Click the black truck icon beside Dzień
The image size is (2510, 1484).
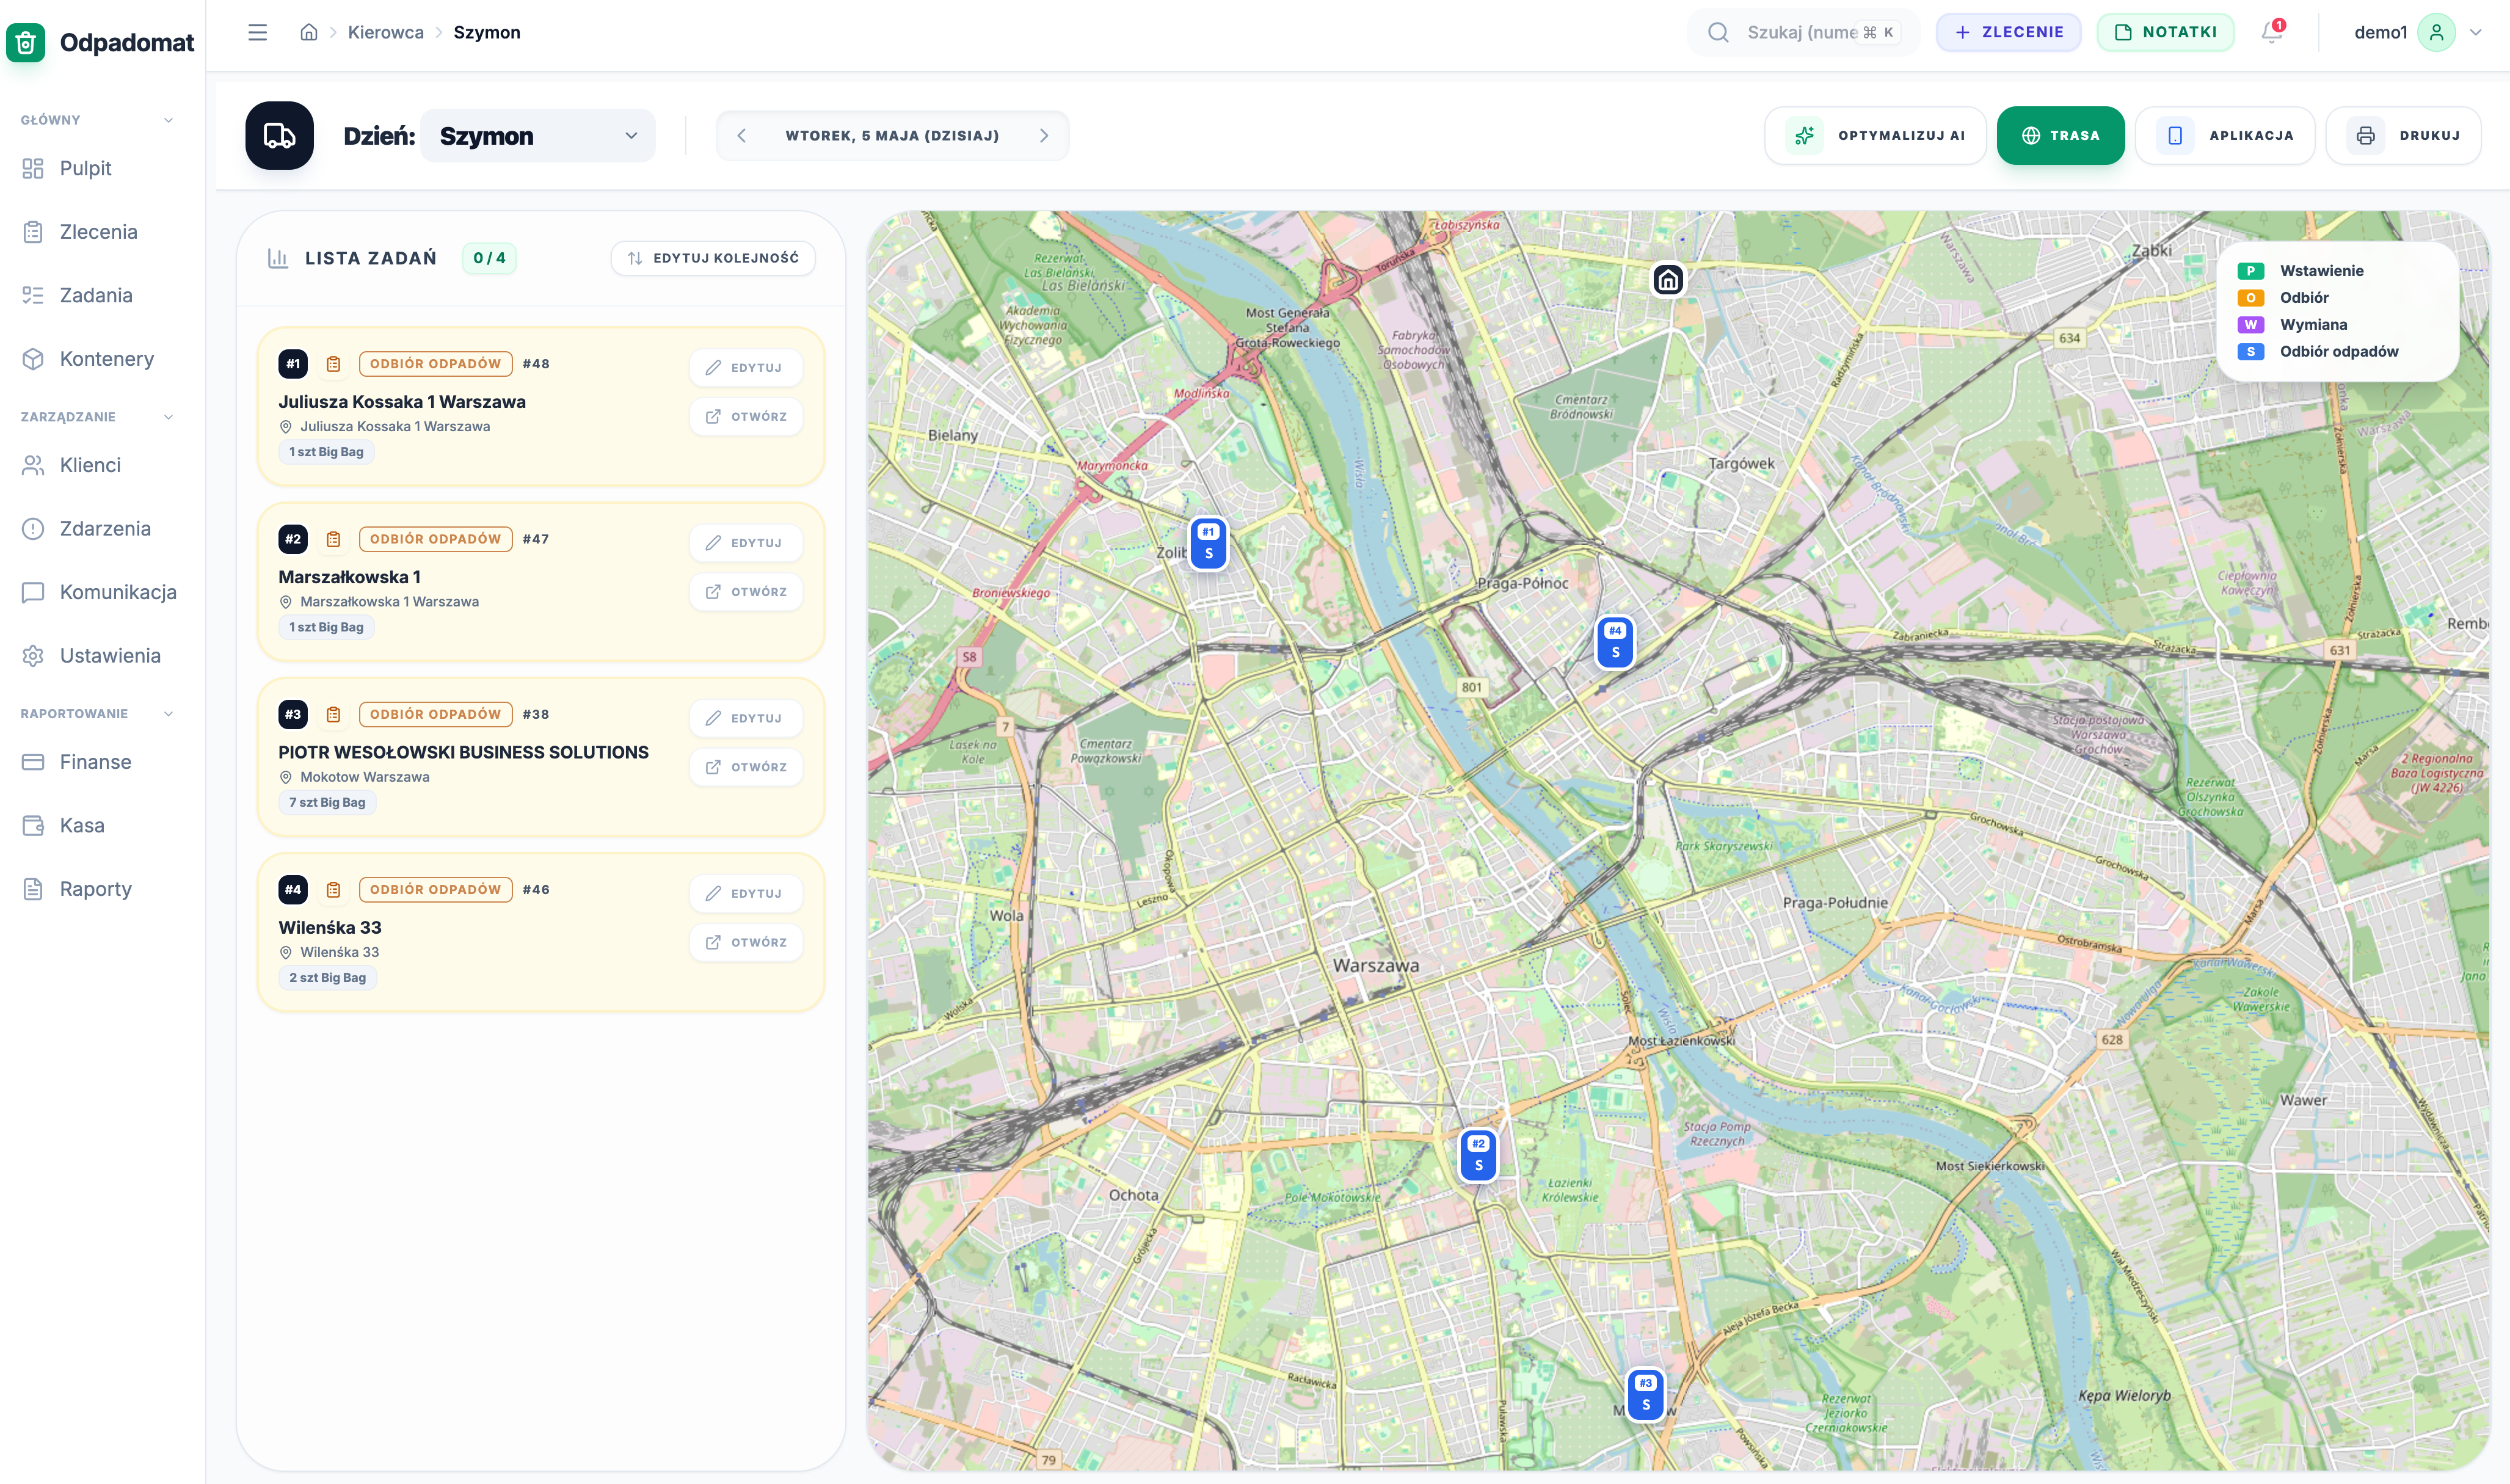pyautogui.click(x=279, y=135)
